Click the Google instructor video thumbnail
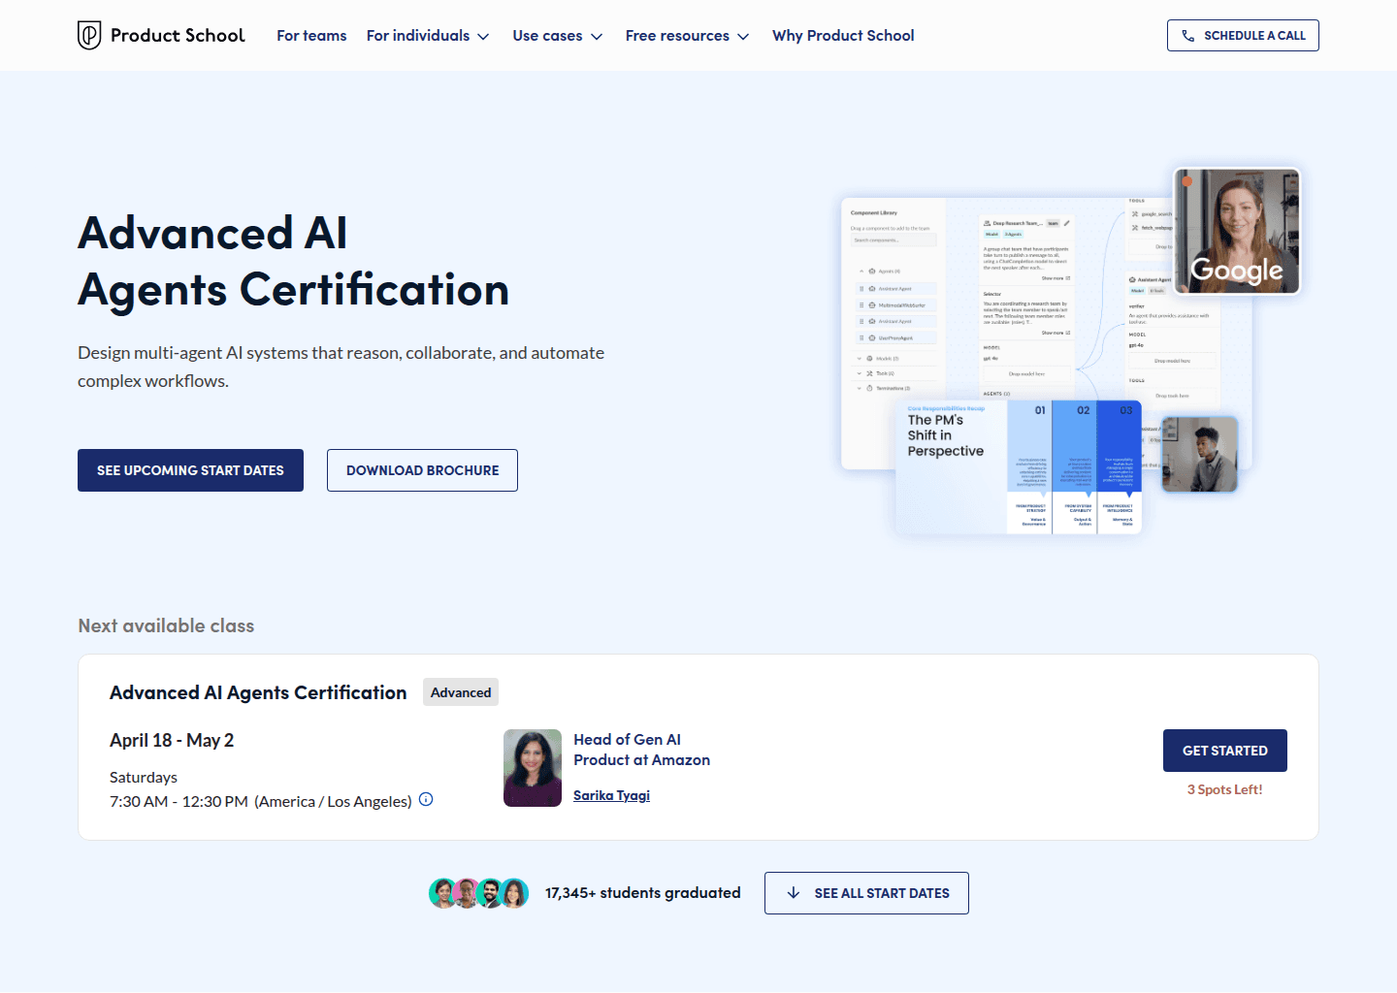This screenshot has height=993, width=1397. 1236,231
